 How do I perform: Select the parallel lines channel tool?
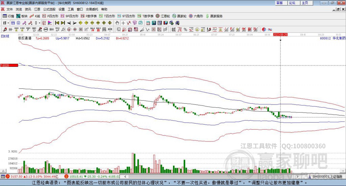165,29
